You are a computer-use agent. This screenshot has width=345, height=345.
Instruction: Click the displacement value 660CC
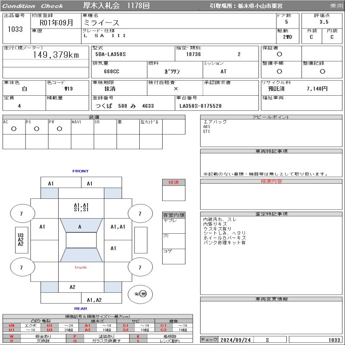click(112, 72)
